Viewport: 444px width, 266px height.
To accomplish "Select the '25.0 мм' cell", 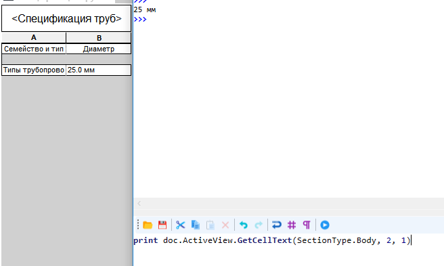I will coord(99,70).
